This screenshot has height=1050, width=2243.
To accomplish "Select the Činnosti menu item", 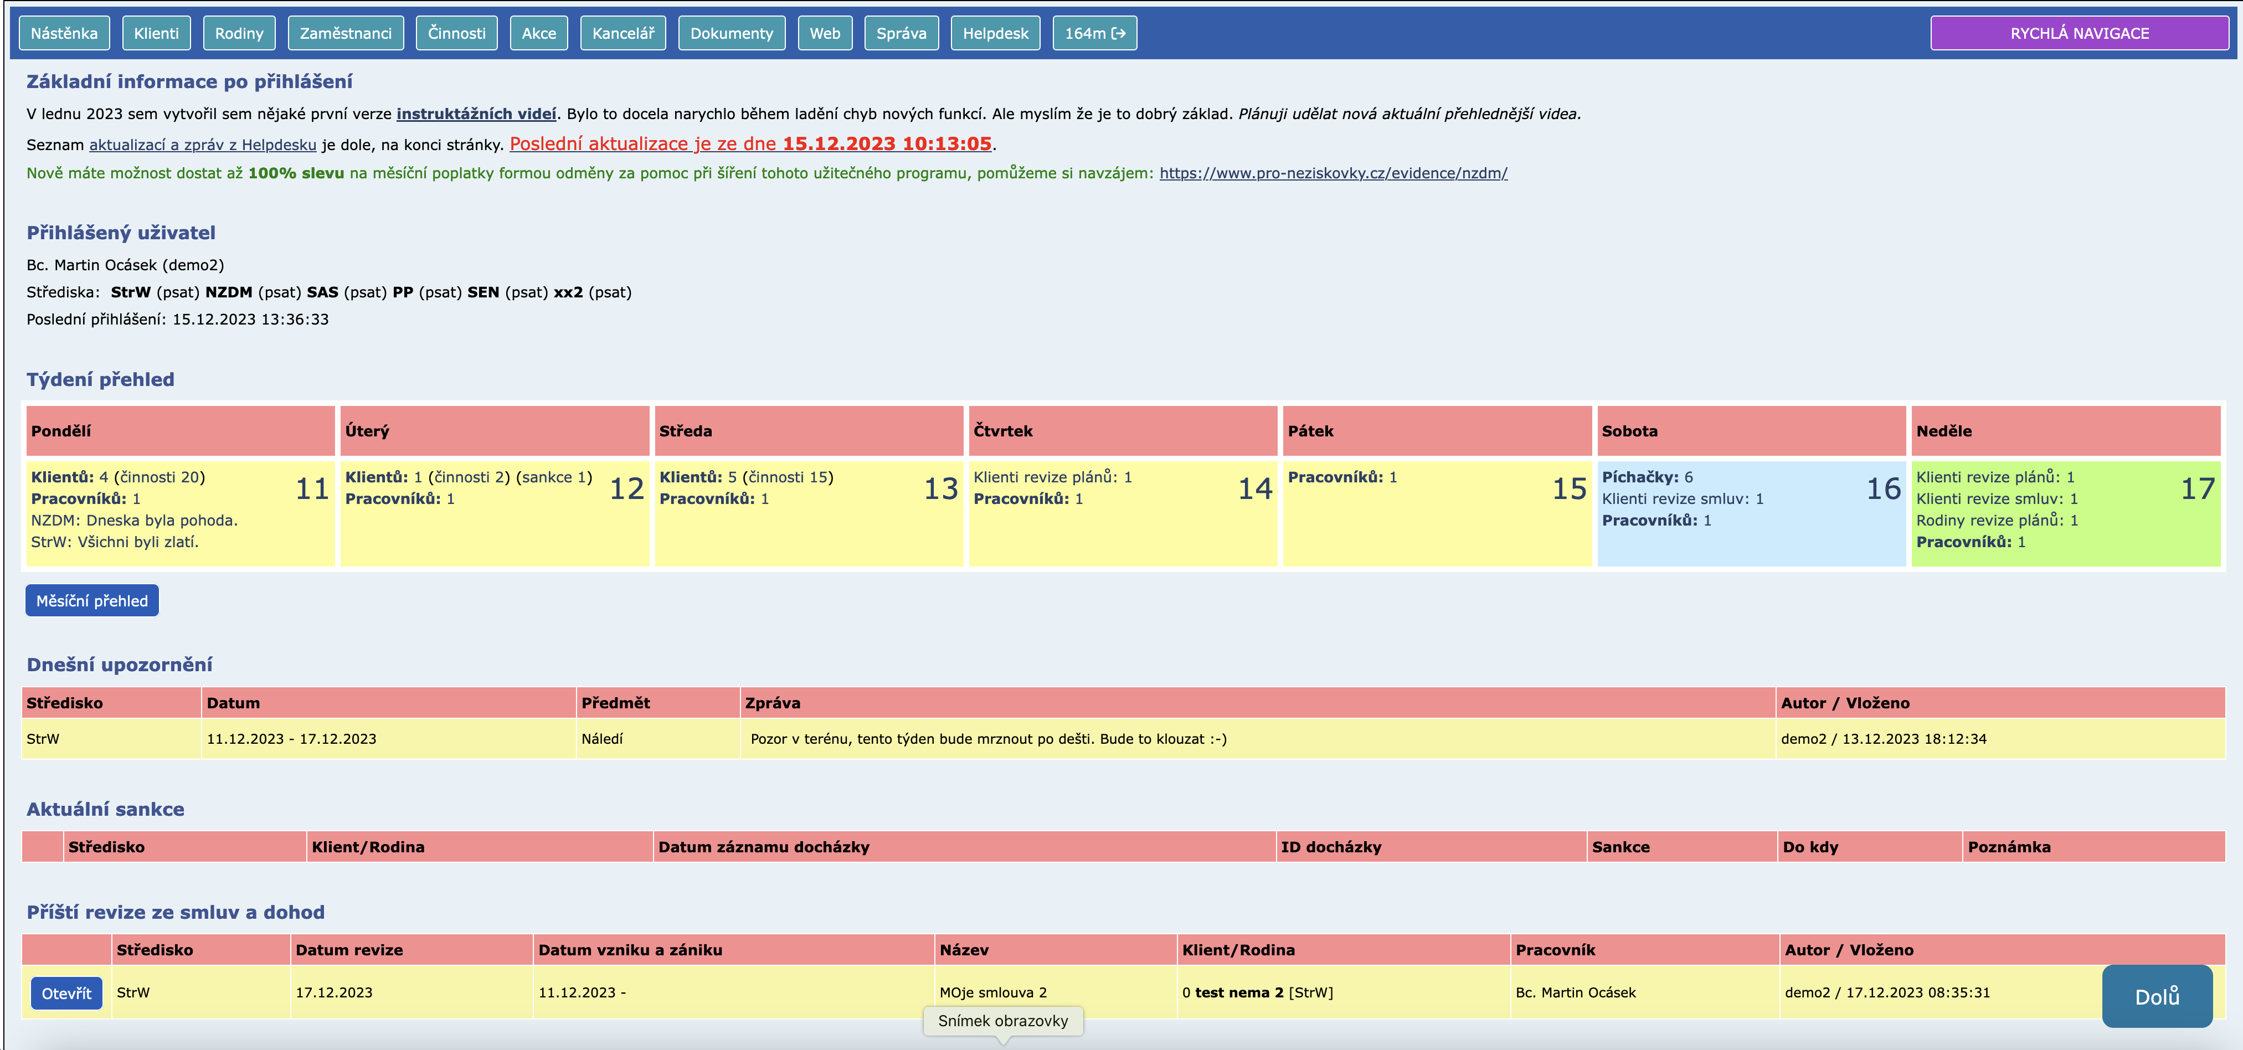I will 456,33.
